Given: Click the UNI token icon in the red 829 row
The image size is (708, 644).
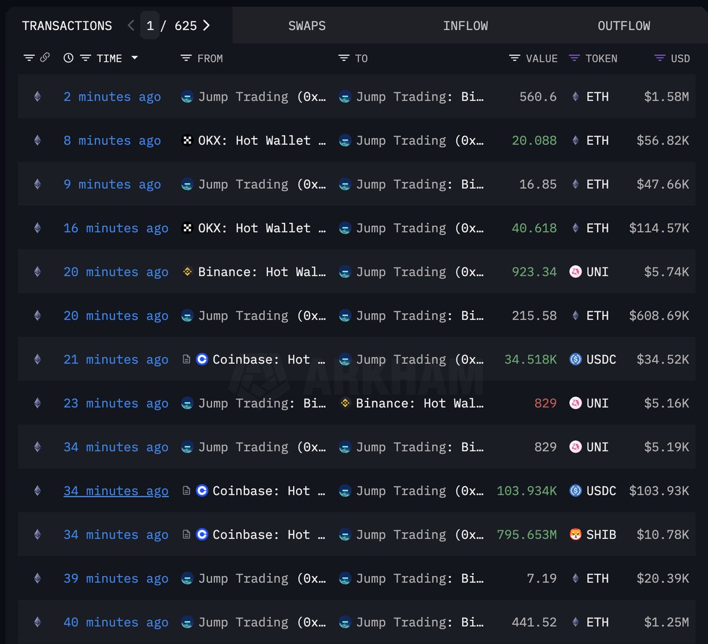Looking at the screenshot, I should [x=576, y=403].
